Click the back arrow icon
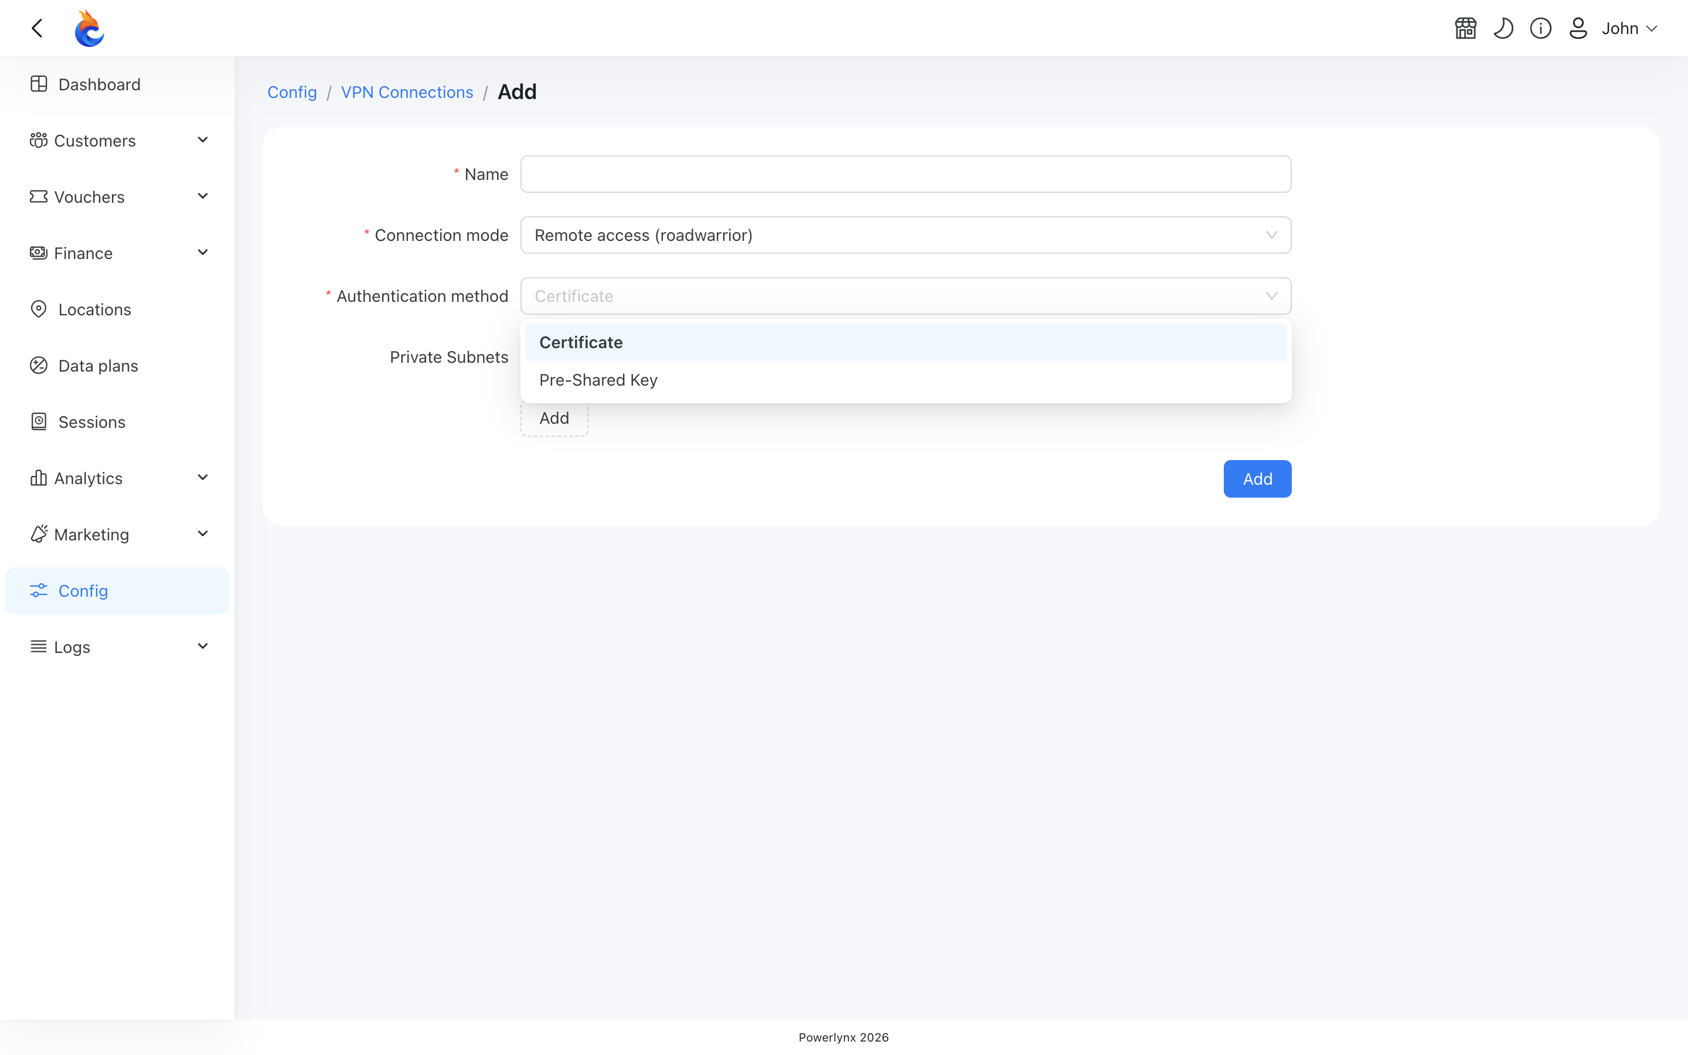The image size is (1688, 1055). click(x=38, y=28)
